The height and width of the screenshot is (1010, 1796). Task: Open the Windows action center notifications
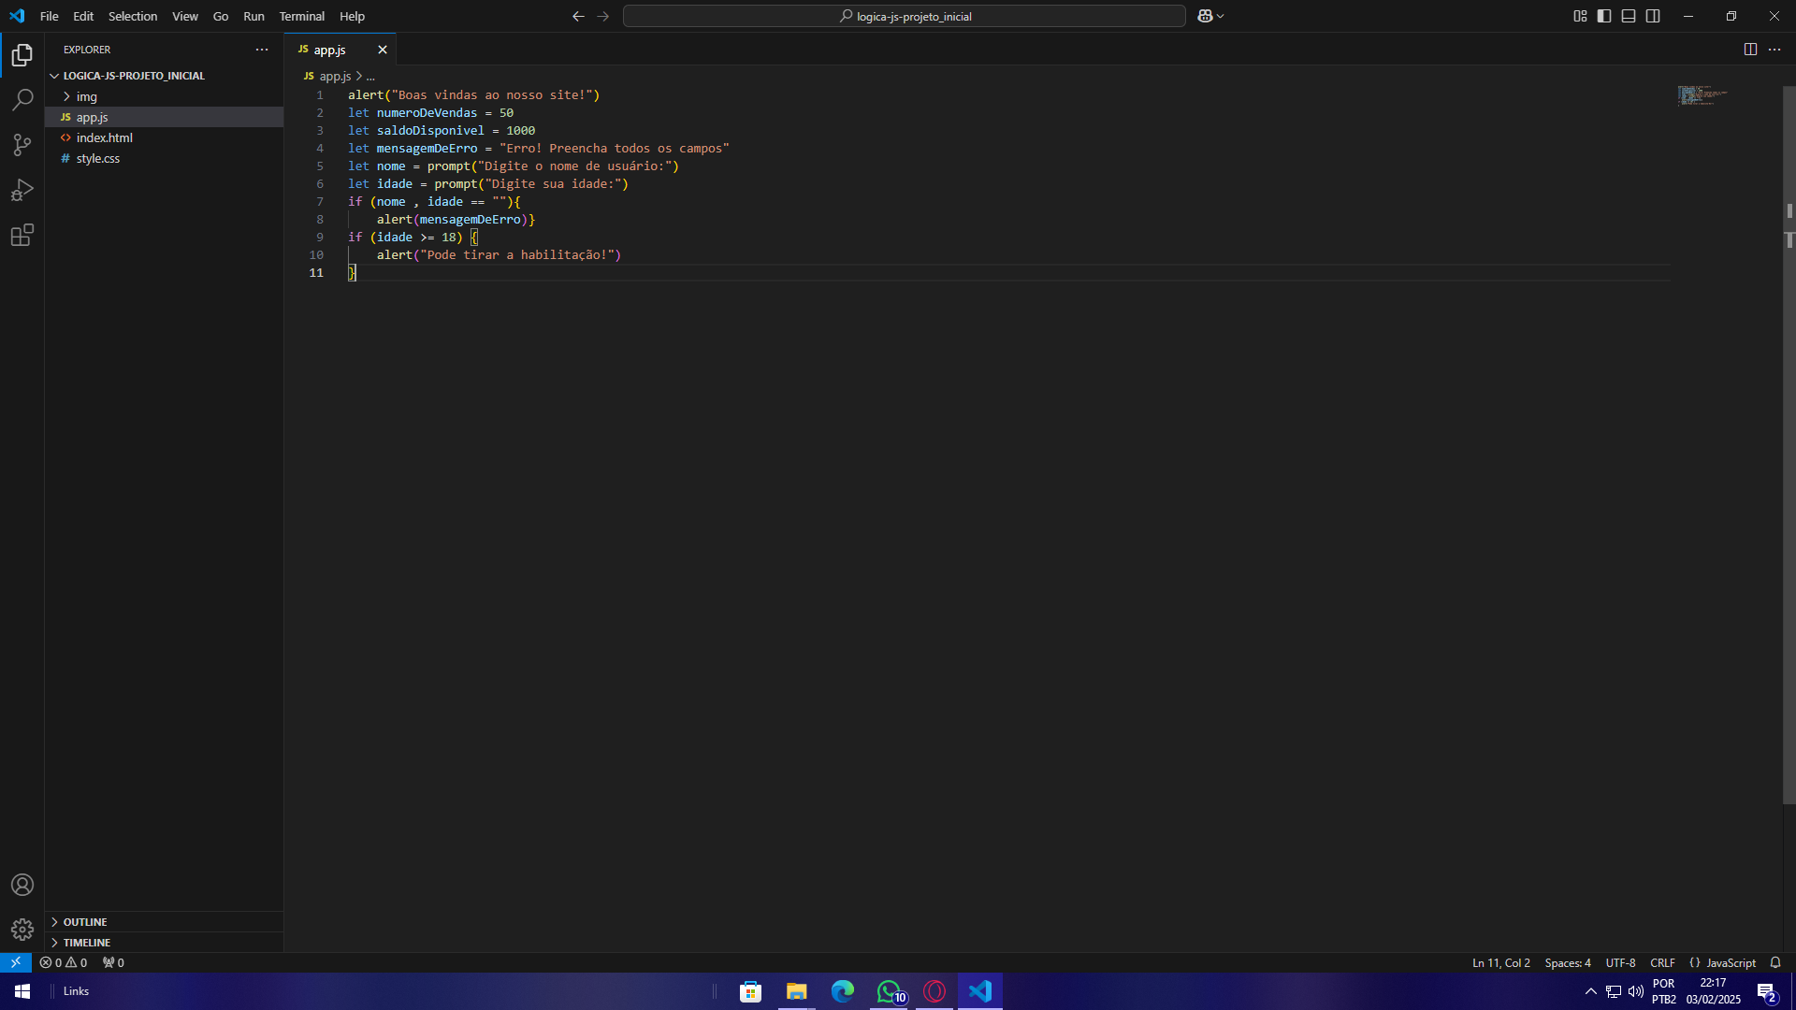(x=1766, y=991)
